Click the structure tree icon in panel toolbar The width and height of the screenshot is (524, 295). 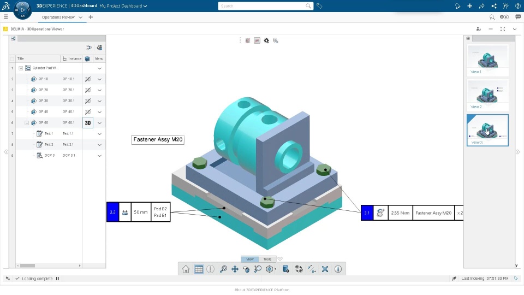tap(89, 48)
